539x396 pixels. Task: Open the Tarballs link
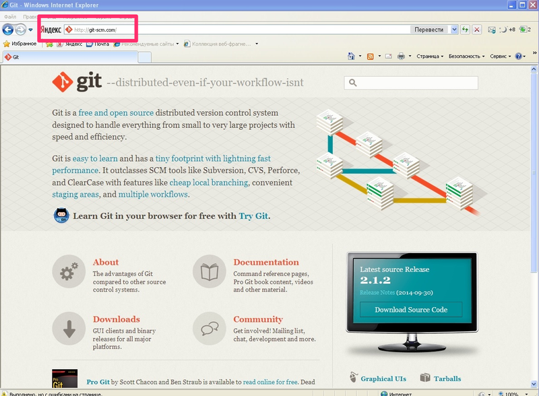pos(447,378)
